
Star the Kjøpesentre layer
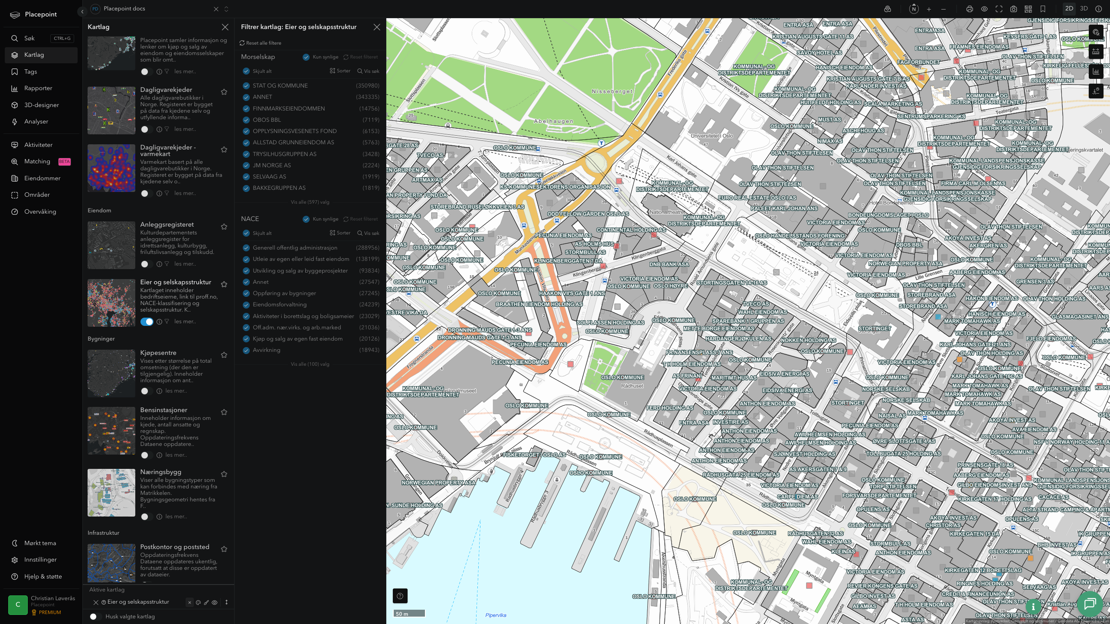tap(224, 355)
